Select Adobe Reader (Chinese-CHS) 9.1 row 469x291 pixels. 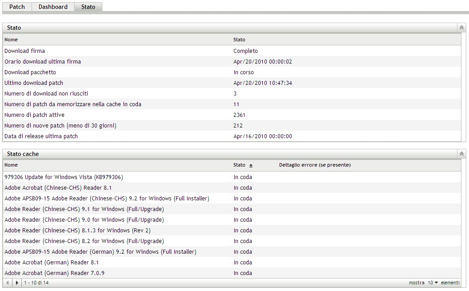[232, 209]
